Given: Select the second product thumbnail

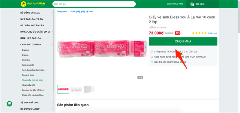Looking at the screenshot, I should coord(76,89).
